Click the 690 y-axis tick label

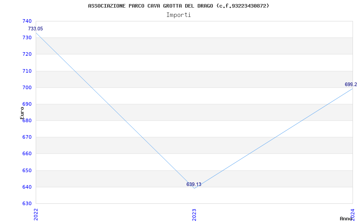[27, 104]
